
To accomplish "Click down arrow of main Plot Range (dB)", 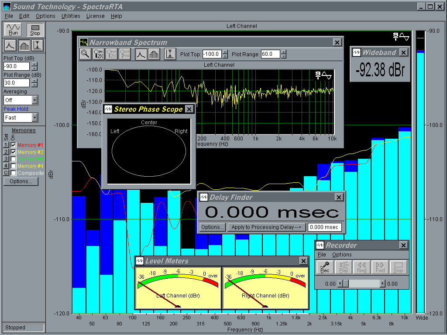I will pos(34,85).
